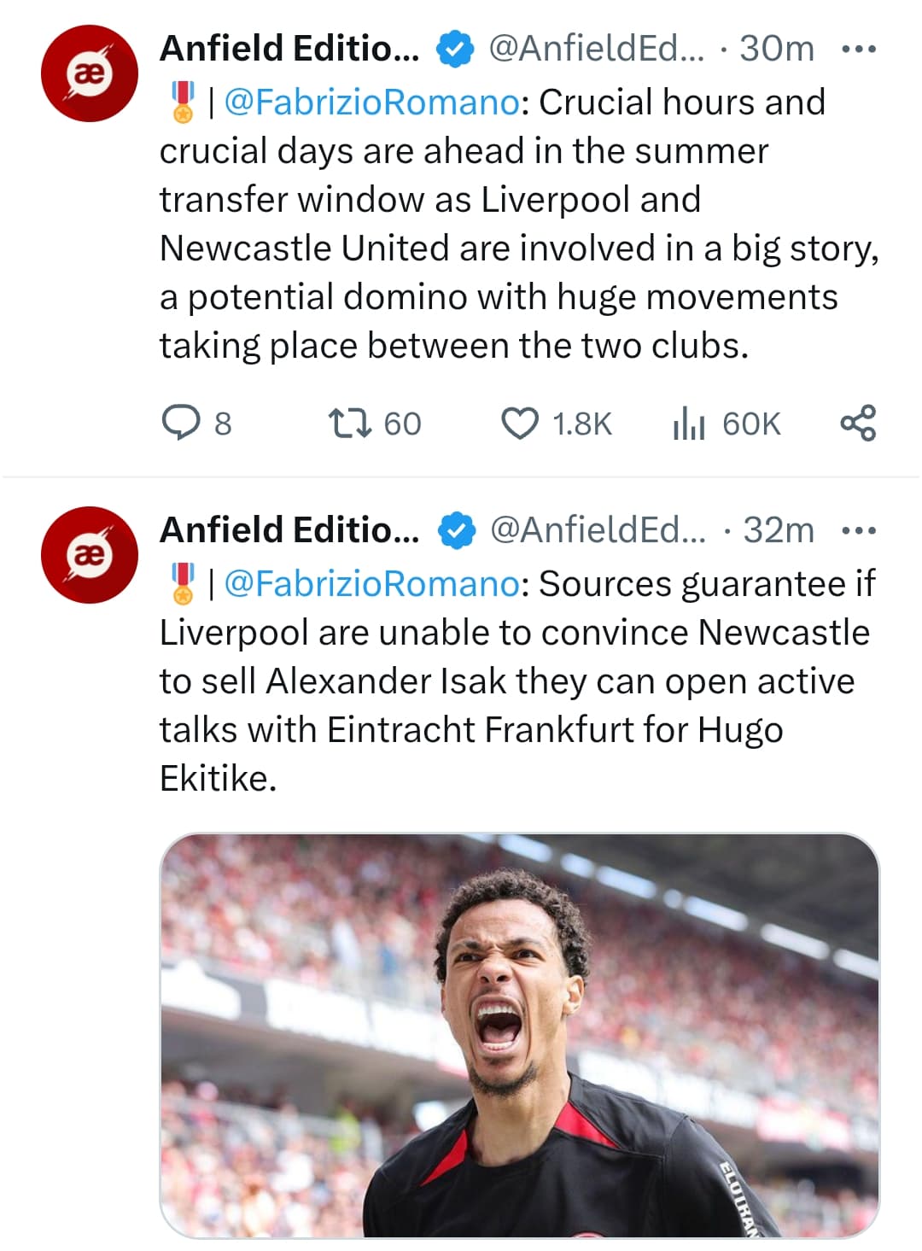This screenshot has height=1251, width=922.
Task: Share the first tweet
Action: (x=858, y=423)
